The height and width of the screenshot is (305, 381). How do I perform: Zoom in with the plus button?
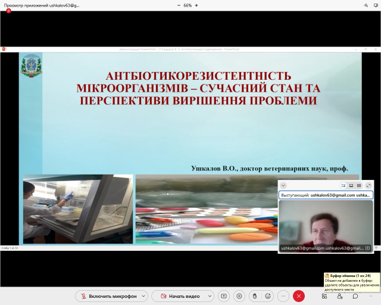pyautogui.click(x=196, y=5)
